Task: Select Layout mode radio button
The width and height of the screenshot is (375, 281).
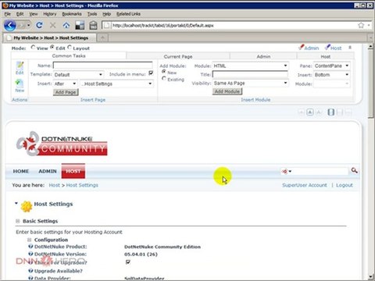Action: [x=70, y=48]
